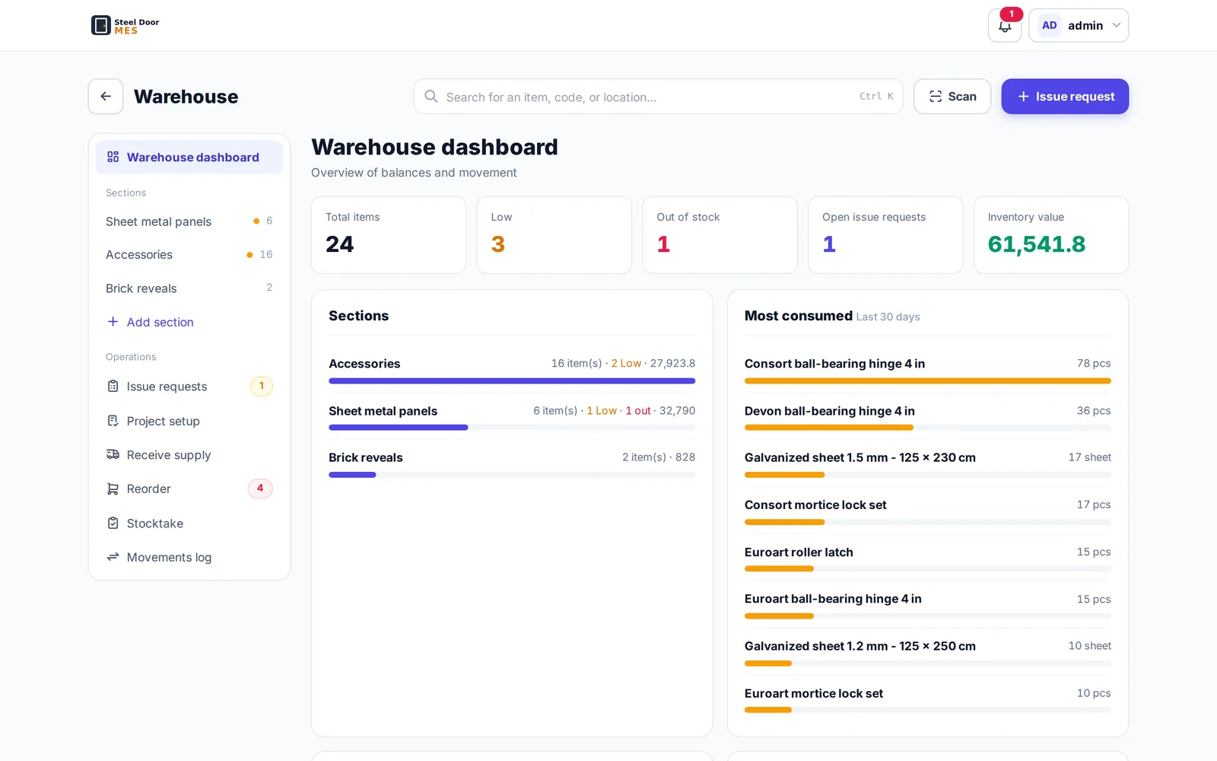Screen dimensions: 1217x761
Task: Click the plus icon beside Add section
Action: (113, 322)
